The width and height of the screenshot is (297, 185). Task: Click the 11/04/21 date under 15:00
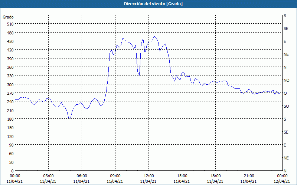182,181
